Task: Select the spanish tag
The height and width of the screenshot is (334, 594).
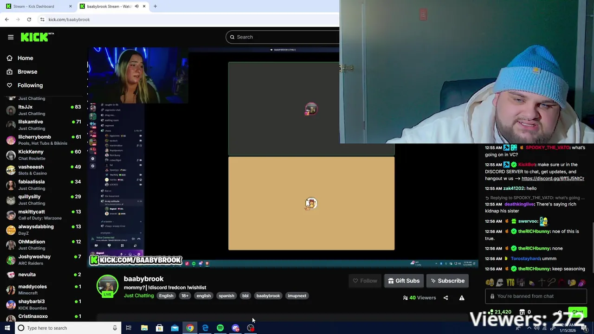Action: (226, 296)
